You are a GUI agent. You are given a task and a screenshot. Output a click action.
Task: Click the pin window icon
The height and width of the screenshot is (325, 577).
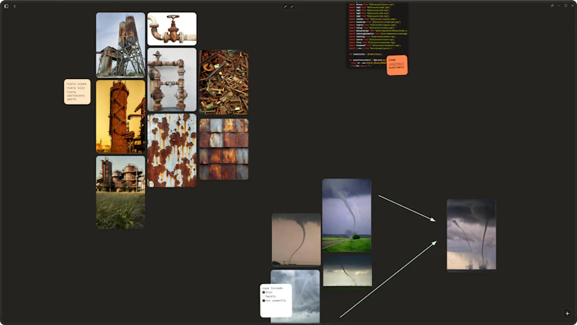(x=552, y=5)
